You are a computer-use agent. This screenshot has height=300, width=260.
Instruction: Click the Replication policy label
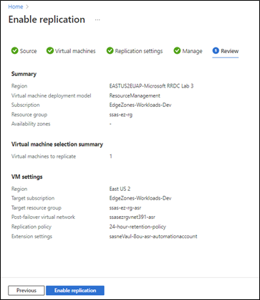click(x=32, y=227)
